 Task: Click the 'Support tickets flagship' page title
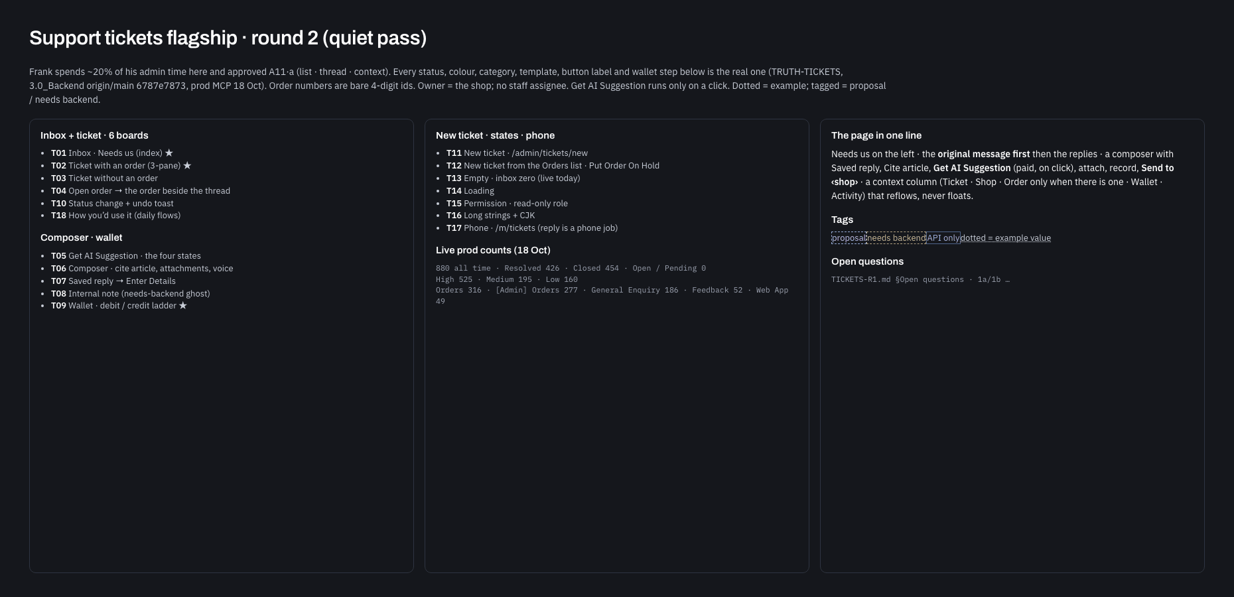point(228,38)
